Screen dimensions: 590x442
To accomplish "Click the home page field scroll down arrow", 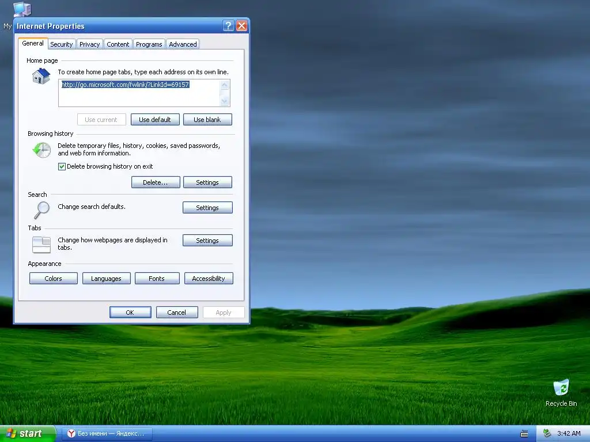I will [x=225, y=101].
